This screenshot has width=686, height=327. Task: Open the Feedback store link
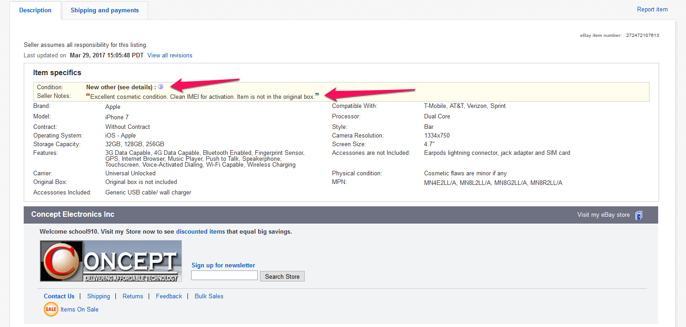(169, 296)
